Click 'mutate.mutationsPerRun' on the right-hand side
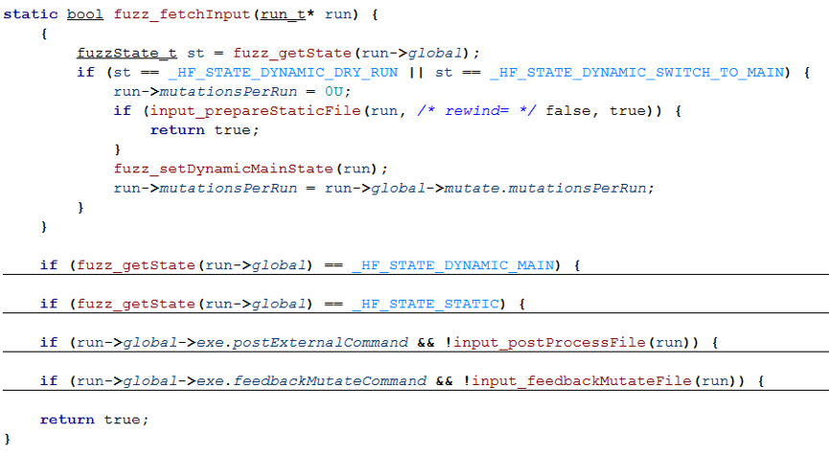The width and height of the screenshot is (829, 455). pyautogui.click(x=545, y=188)
